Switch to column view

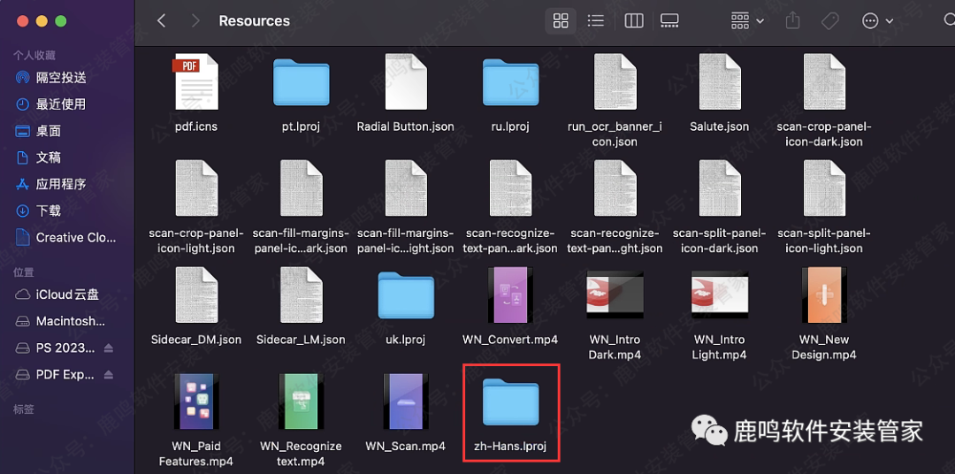pyautogui.click(x=633, y=21)
